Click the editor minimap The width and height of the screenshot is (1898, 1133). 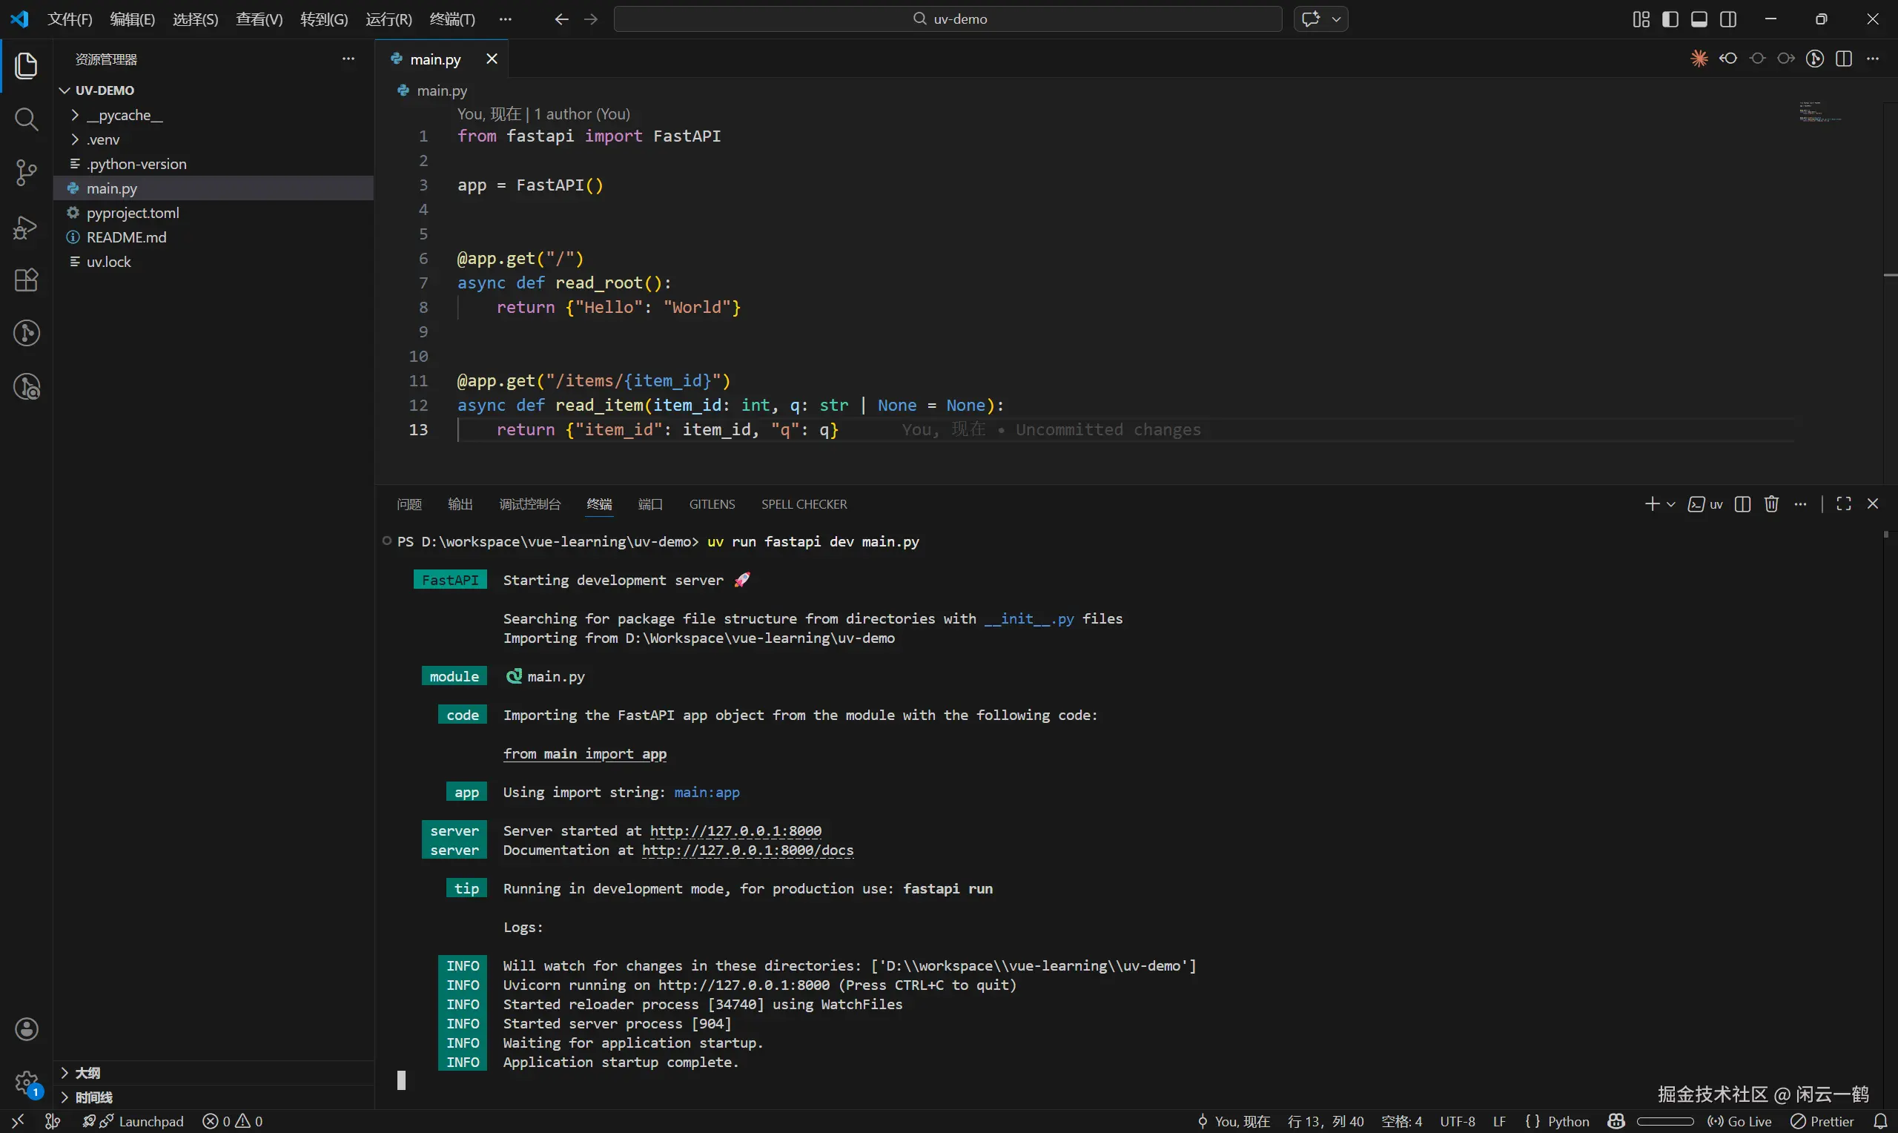(x=1819, y=112)
